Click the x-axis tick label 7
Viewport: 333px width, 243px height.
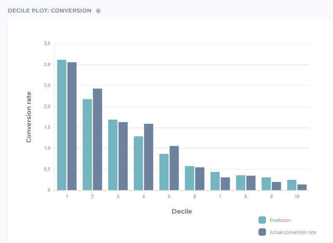point(220,196)
